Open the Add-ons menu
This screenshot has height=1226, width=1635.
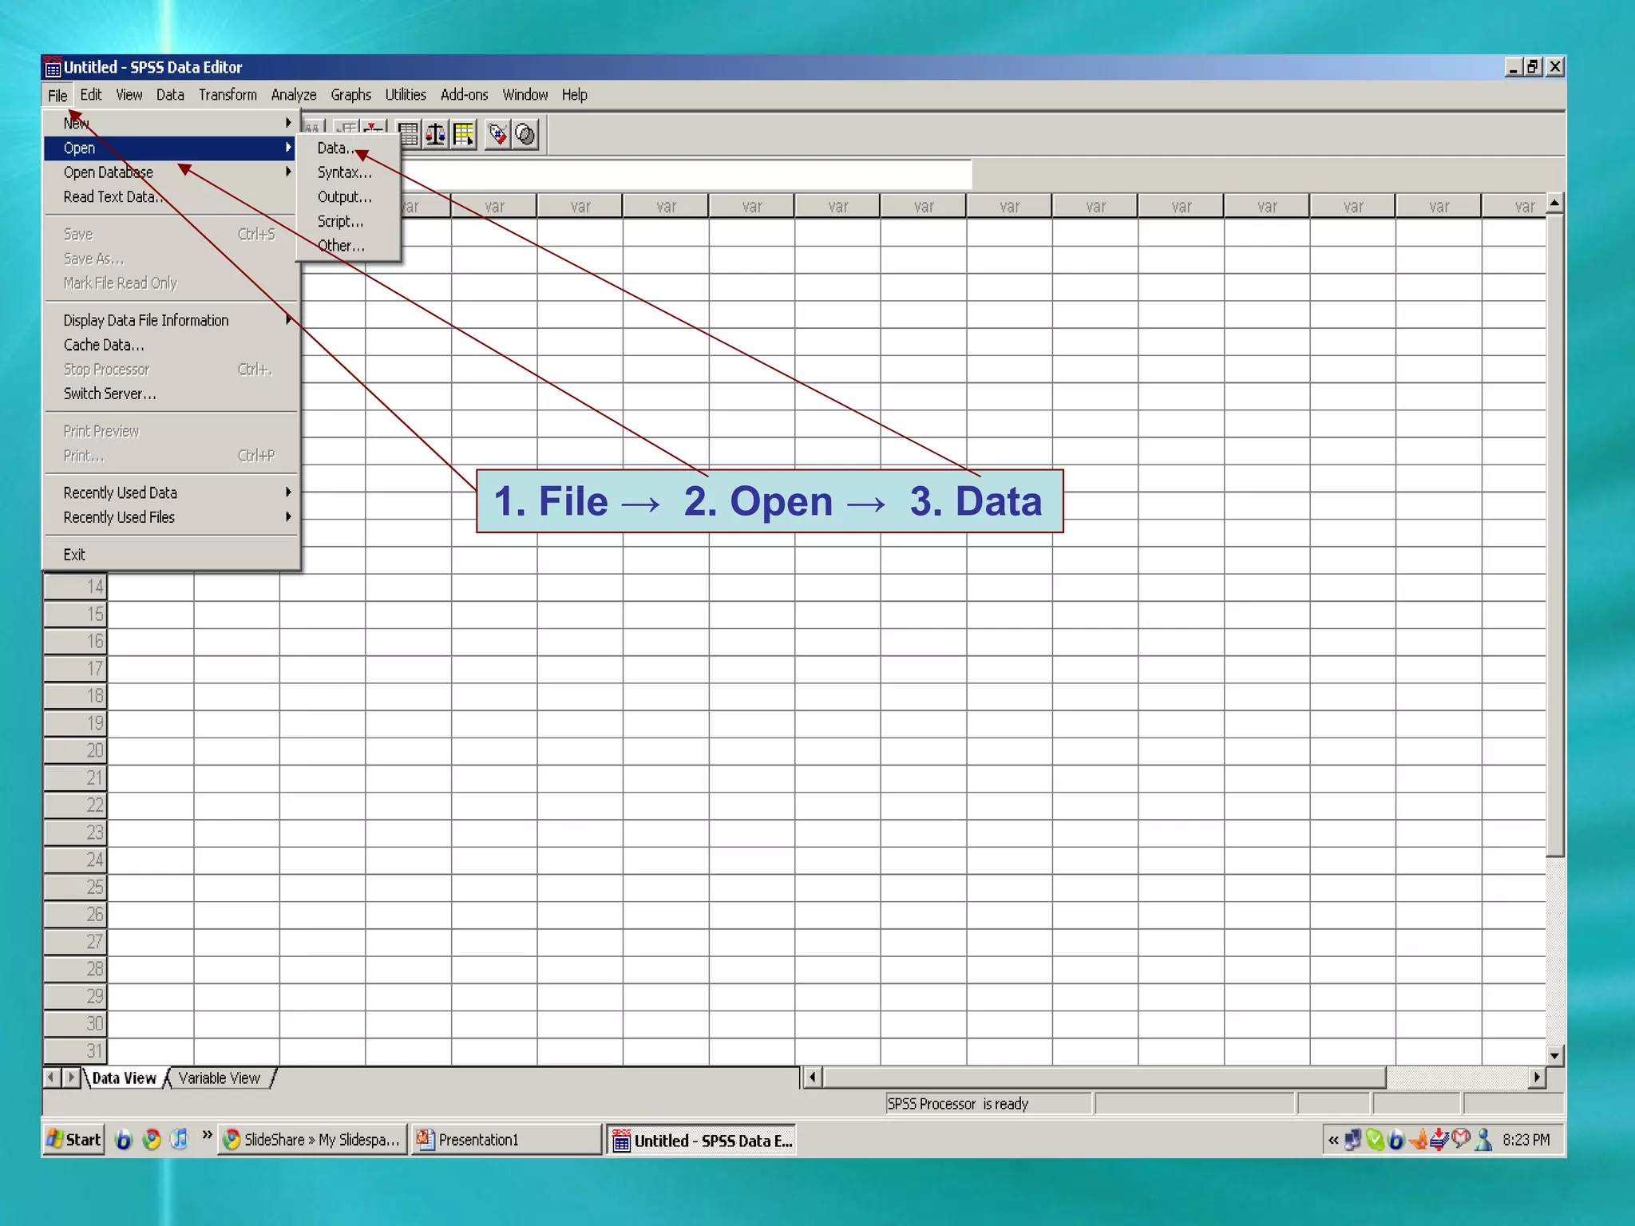(x=464, y=95)
